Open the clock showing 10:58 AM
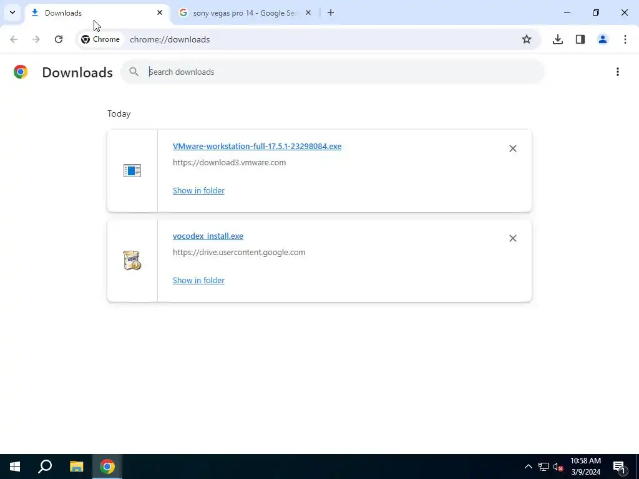Image resolution: width=639 pixels, height=479 pixels. [585, 467]
